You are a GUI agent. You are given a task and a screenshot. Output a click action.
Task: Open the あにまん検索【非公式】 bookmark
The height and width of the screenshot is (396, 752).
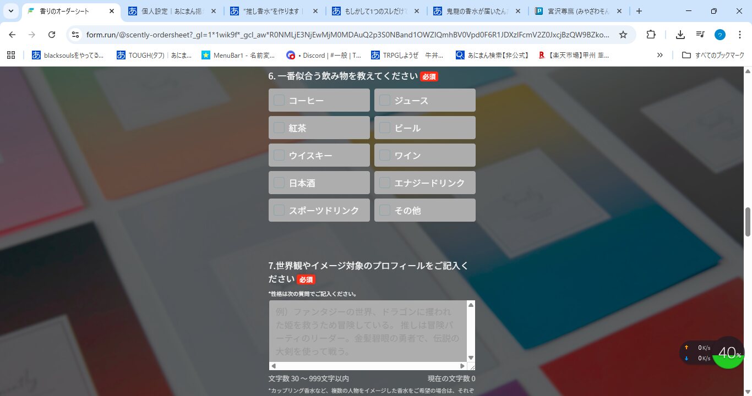[x=492, y=55]
